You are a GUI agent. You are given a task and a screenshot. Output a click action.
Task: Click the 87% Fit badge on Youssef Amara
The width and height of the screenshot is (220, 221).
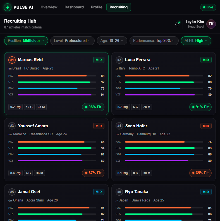[93, 173]
